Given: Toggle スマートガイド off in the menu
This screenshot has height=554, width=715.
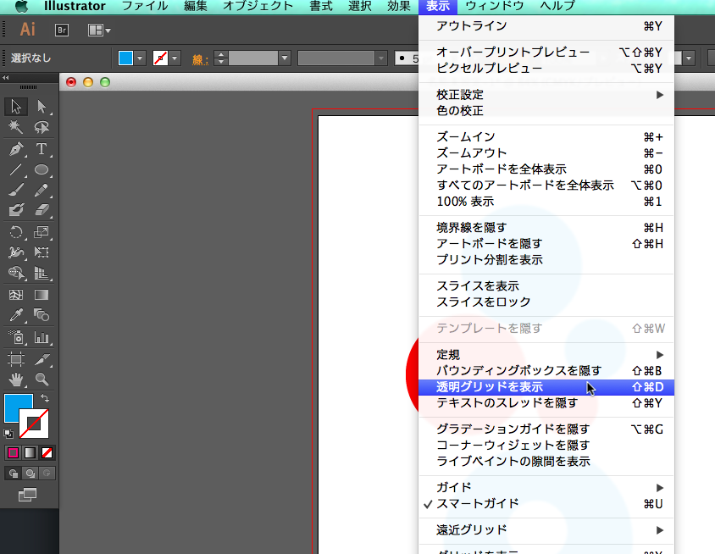Looking at the screenshot, I should (x=474, y=501).
